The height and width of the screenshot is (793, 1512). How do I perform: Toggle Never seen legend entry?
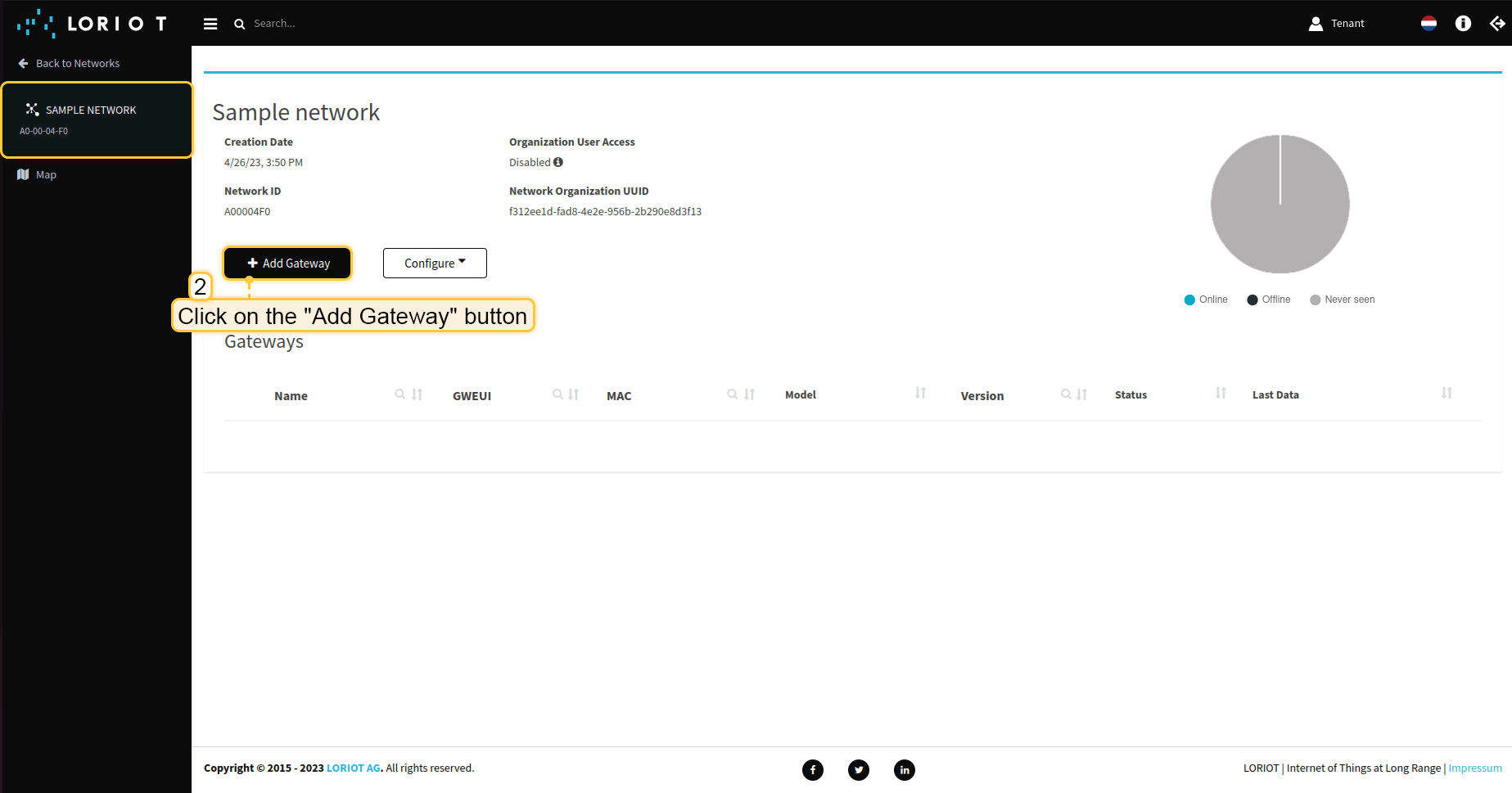point(1342,300)
